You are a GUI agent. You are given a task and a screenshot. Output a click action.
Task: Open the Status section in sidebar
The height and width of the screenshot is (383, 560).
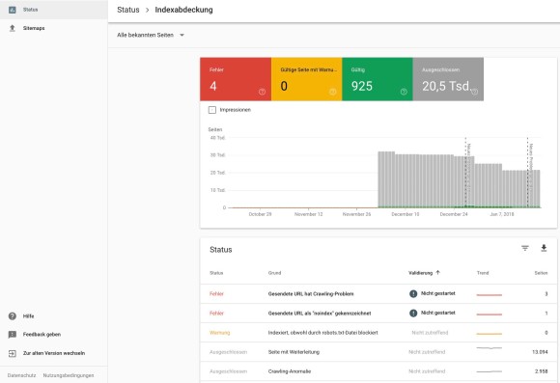pos(53,10)
